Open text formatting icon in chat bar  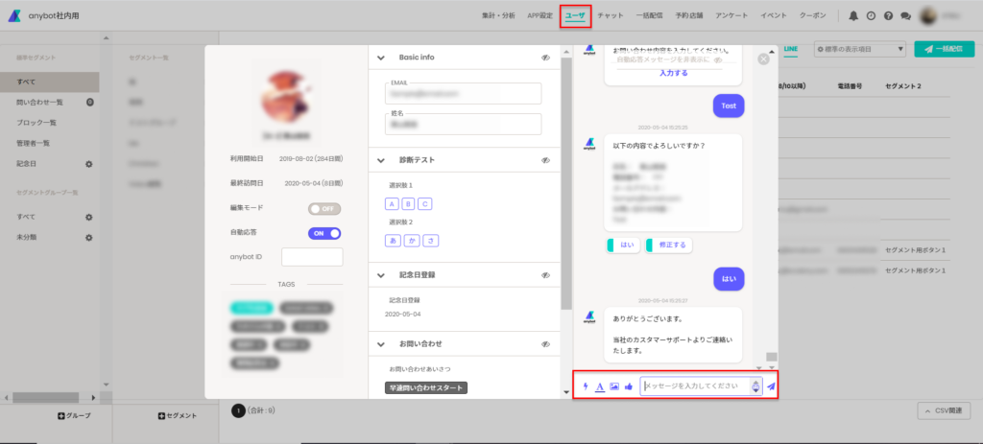[599, 386]
